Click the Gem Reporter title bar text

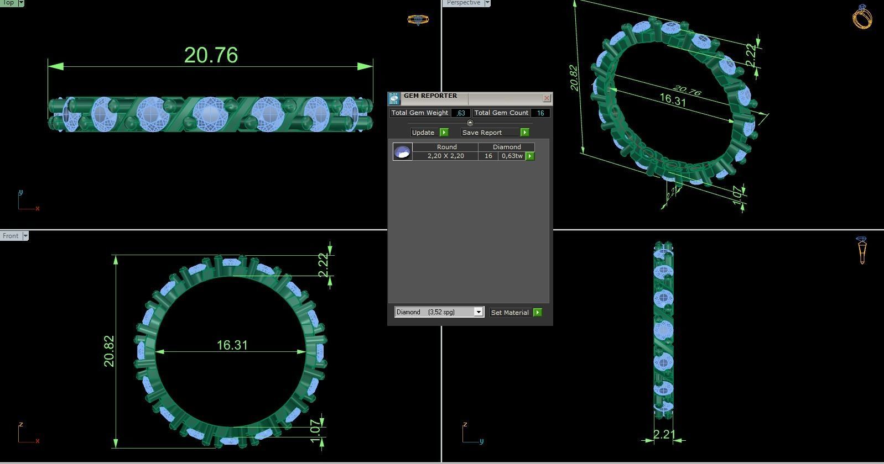pyautogui.click(x=430, y=96)
